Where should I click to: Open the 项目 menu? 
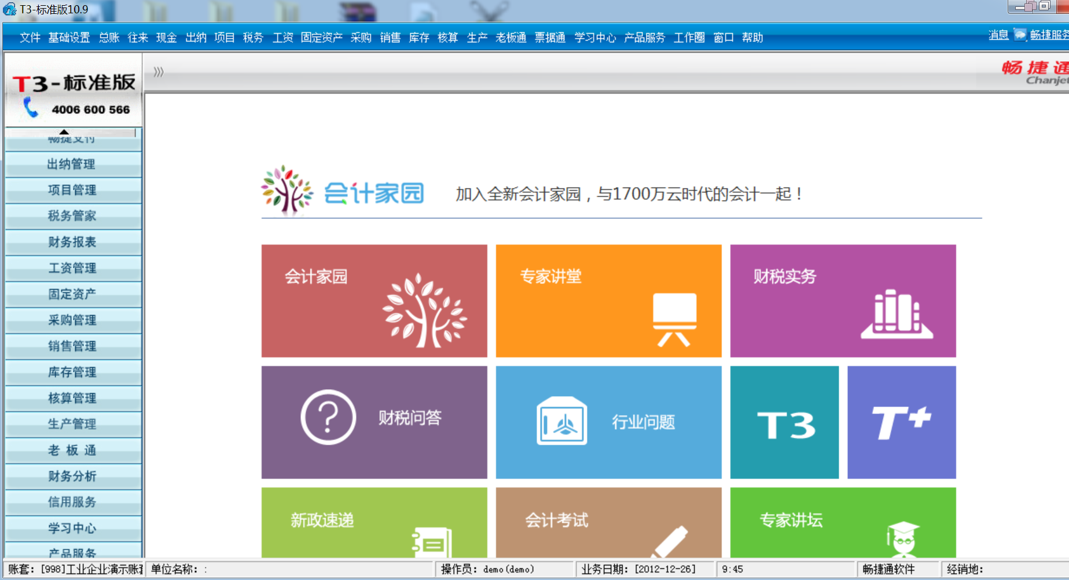click(x=224, y=38)
